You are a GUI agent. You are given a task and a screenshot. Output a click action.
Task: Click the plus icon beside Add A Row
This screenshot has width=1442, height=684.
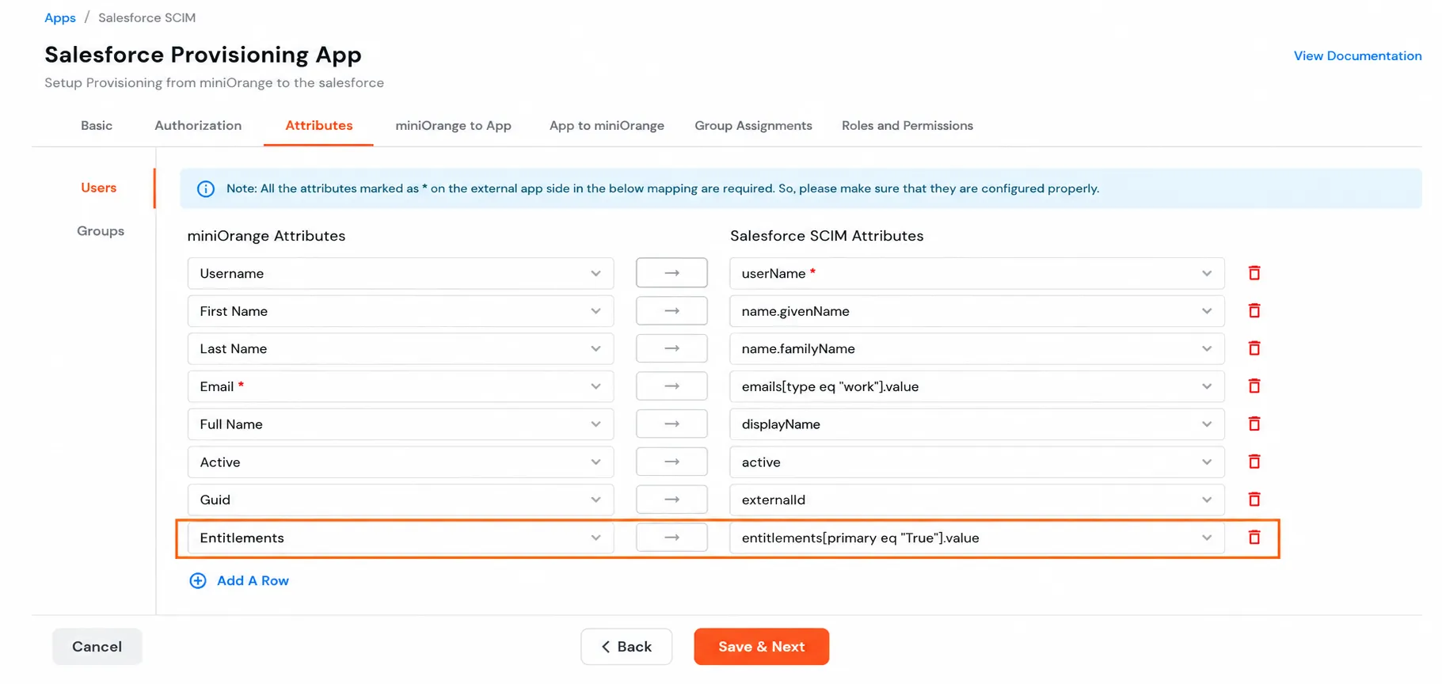(x=198, y=581)
